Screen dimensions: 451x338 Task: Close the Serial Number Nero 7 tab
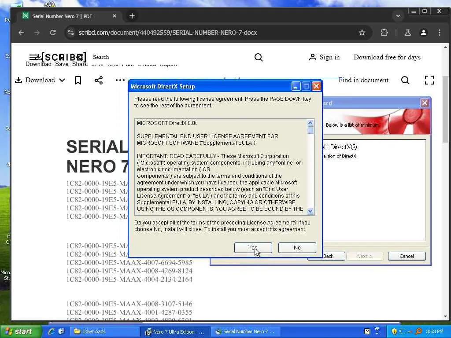pos(115,16)
